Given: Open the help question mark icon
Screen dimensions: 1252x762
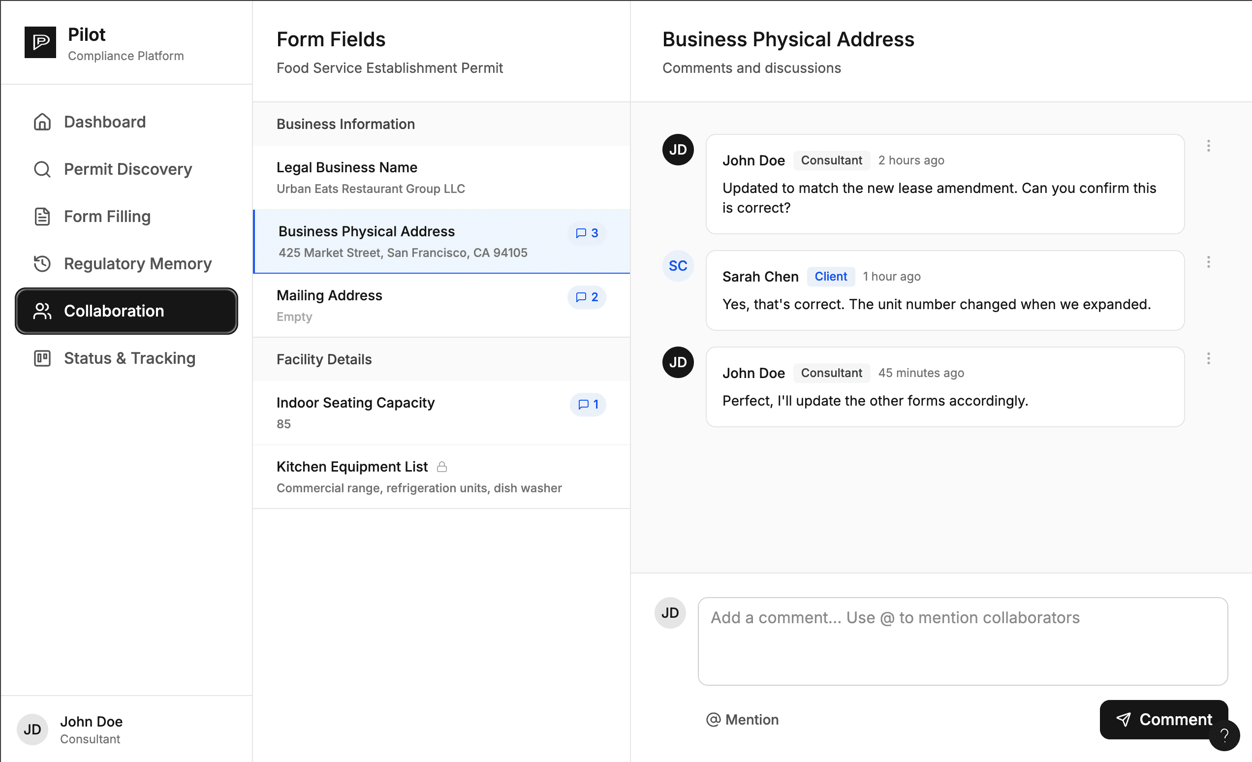Looking at the screenshot, I should coord(1224,735).
